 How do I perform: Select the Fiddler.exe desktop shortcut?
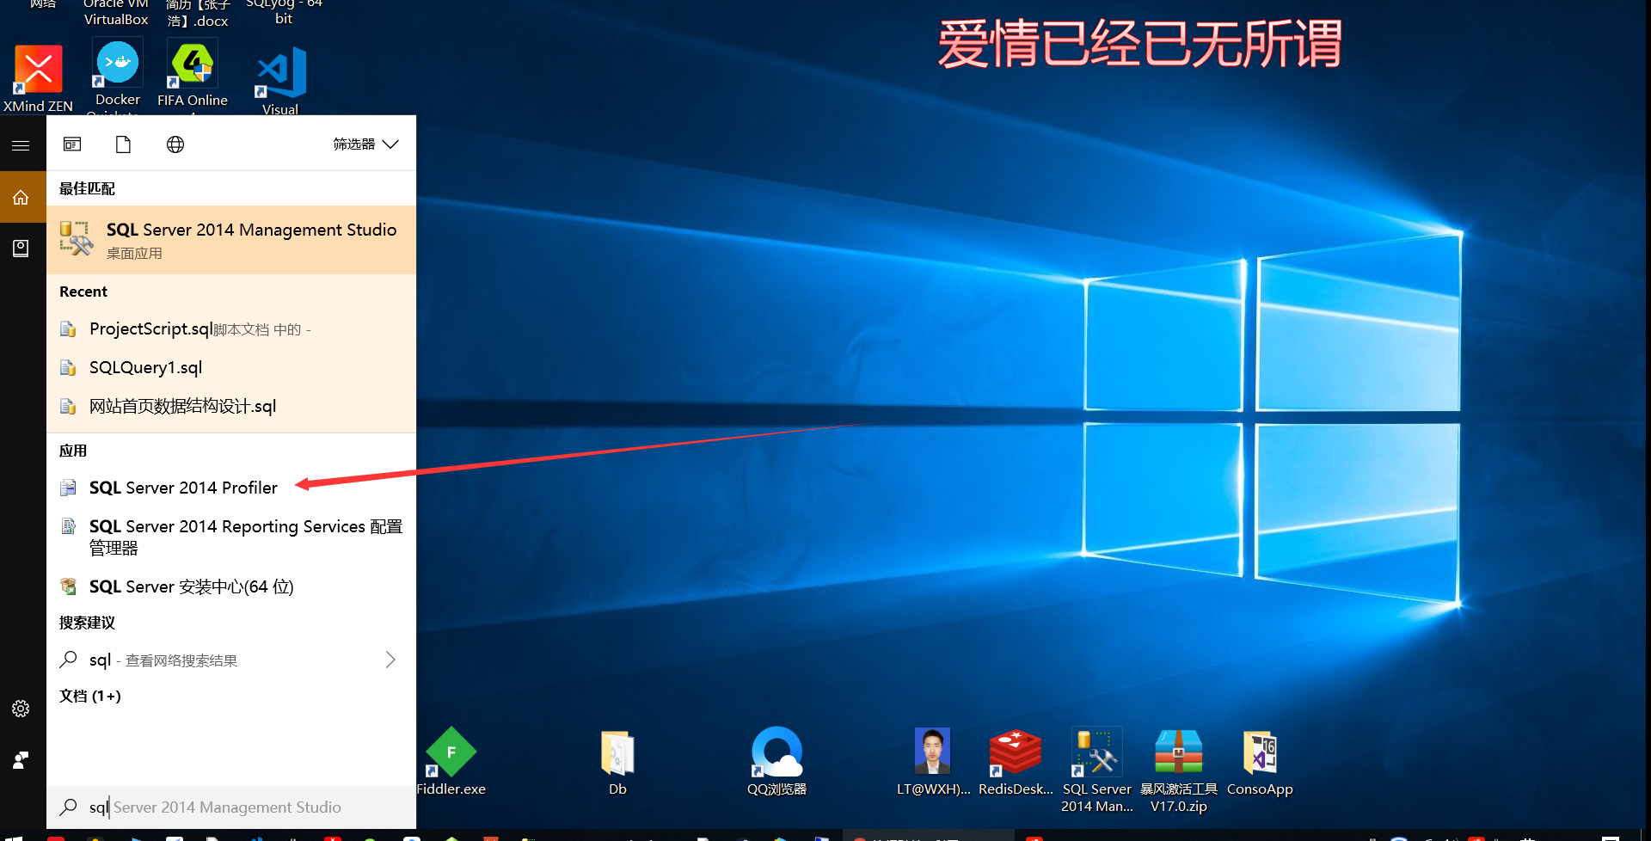point(451,762)
